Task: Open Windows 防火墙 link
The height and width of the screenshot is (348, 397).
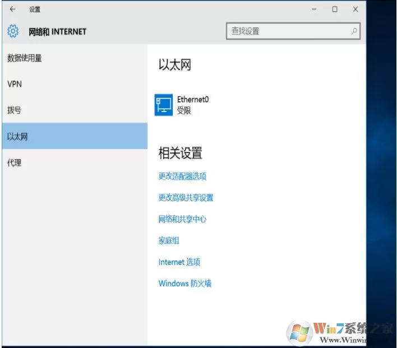Action: coord(185,283)
